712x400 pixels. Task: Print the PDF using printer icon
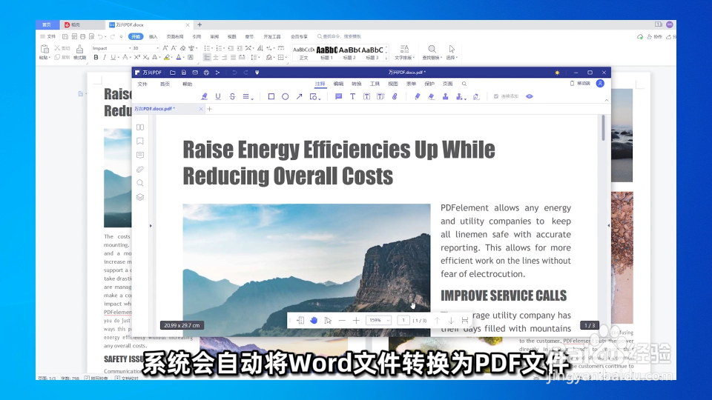click(206, 73)
